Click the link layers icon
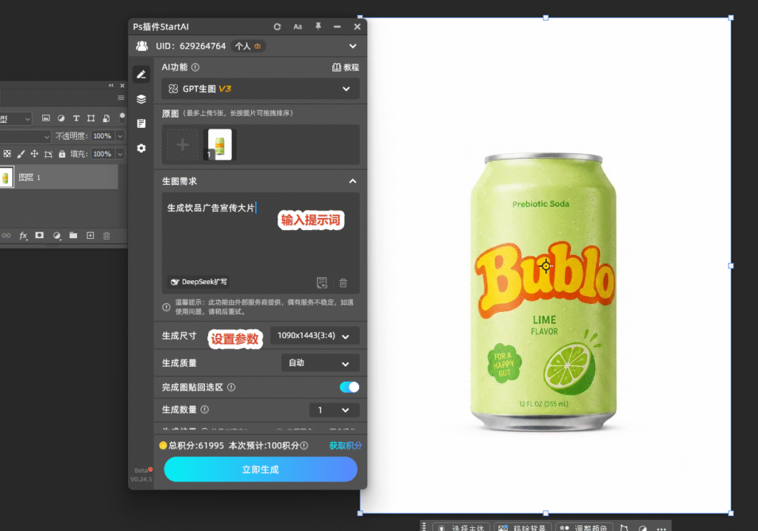 [x=6, y=235]
